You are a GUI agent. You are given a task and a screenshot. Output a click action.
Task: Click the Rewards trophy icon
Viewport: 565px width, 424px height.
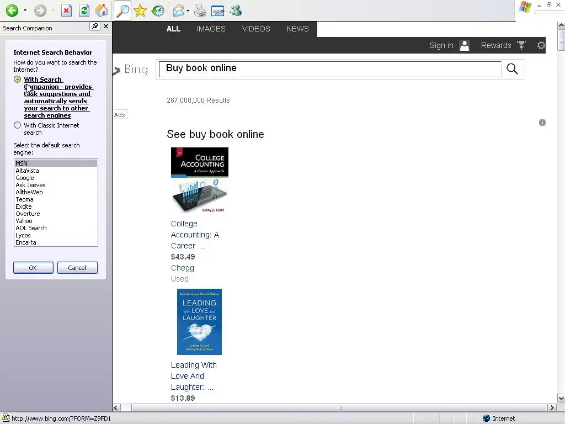pos(521,45)
